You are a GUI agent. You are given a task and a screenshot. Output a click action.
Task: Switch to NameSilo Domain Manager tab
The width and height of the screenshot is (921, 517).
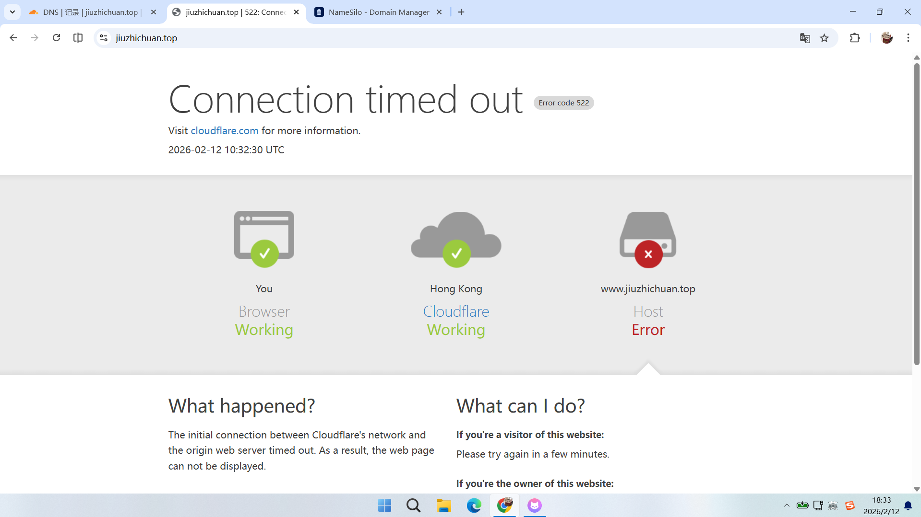pyautogui.click(x=378, y=12)
